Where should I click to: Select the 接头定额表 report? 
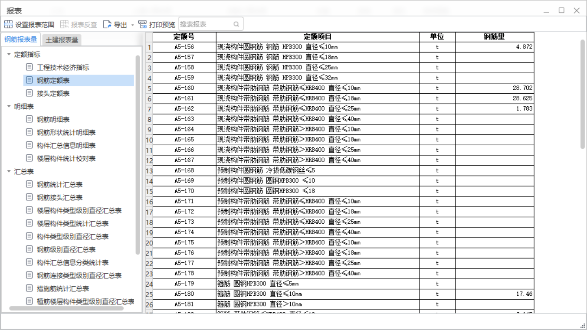(x=53, y=93)
